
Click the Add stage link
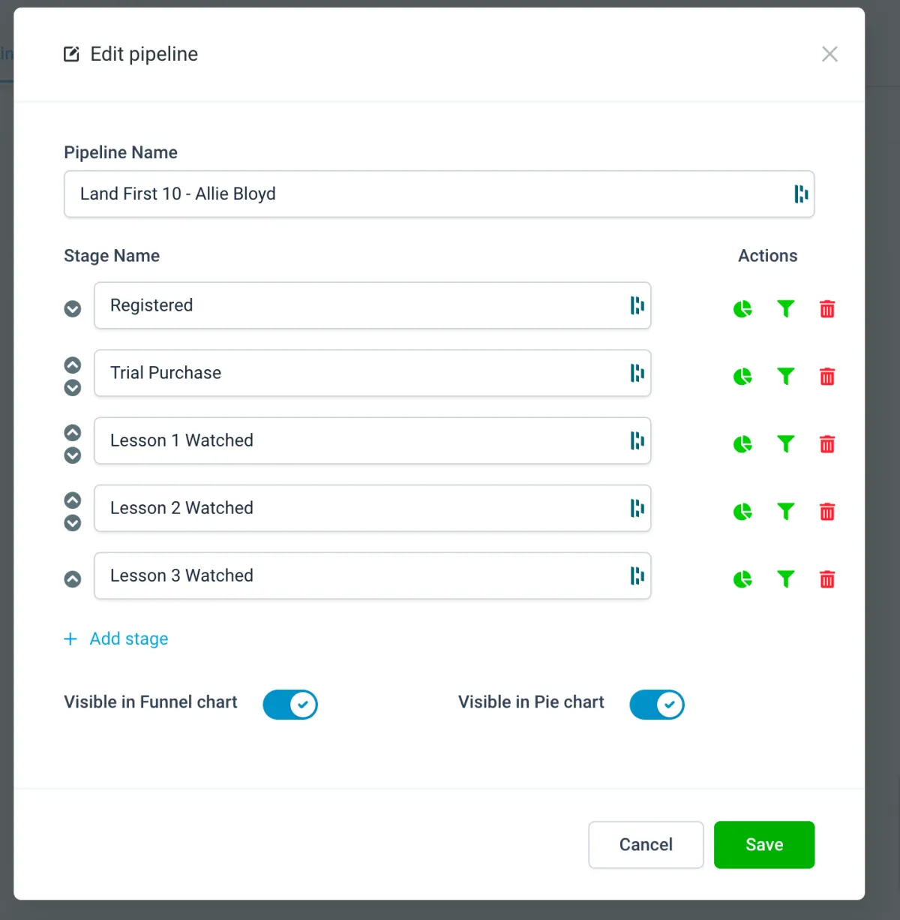pos(129,639)
